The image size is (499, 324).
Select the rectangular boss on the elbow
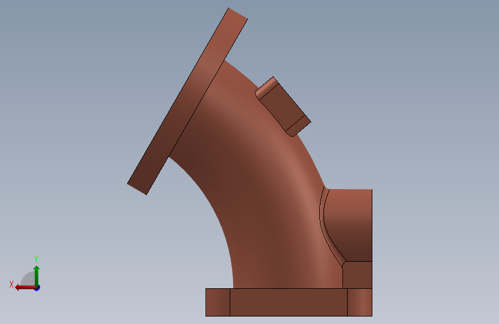283,106
